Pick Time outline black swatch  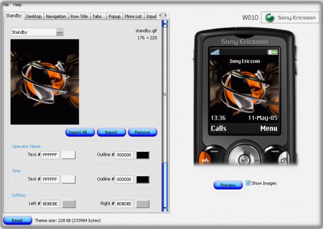point(143,180)
